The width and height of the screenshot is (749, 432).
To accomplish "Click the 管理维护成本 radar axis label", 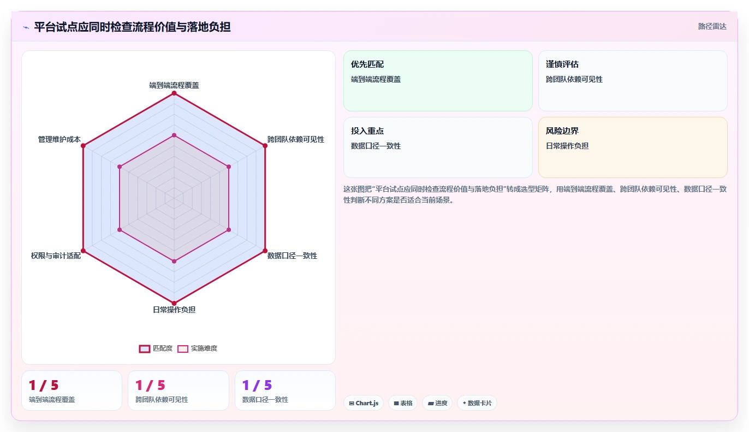I will click(59, 139).
